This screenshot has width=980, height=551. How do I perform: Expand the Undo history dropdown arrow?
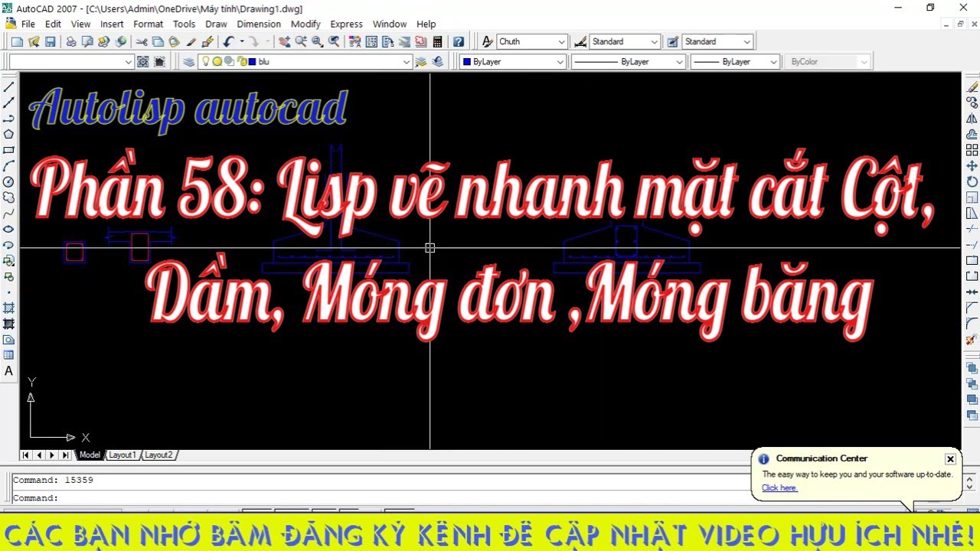(x=242, y=42)
